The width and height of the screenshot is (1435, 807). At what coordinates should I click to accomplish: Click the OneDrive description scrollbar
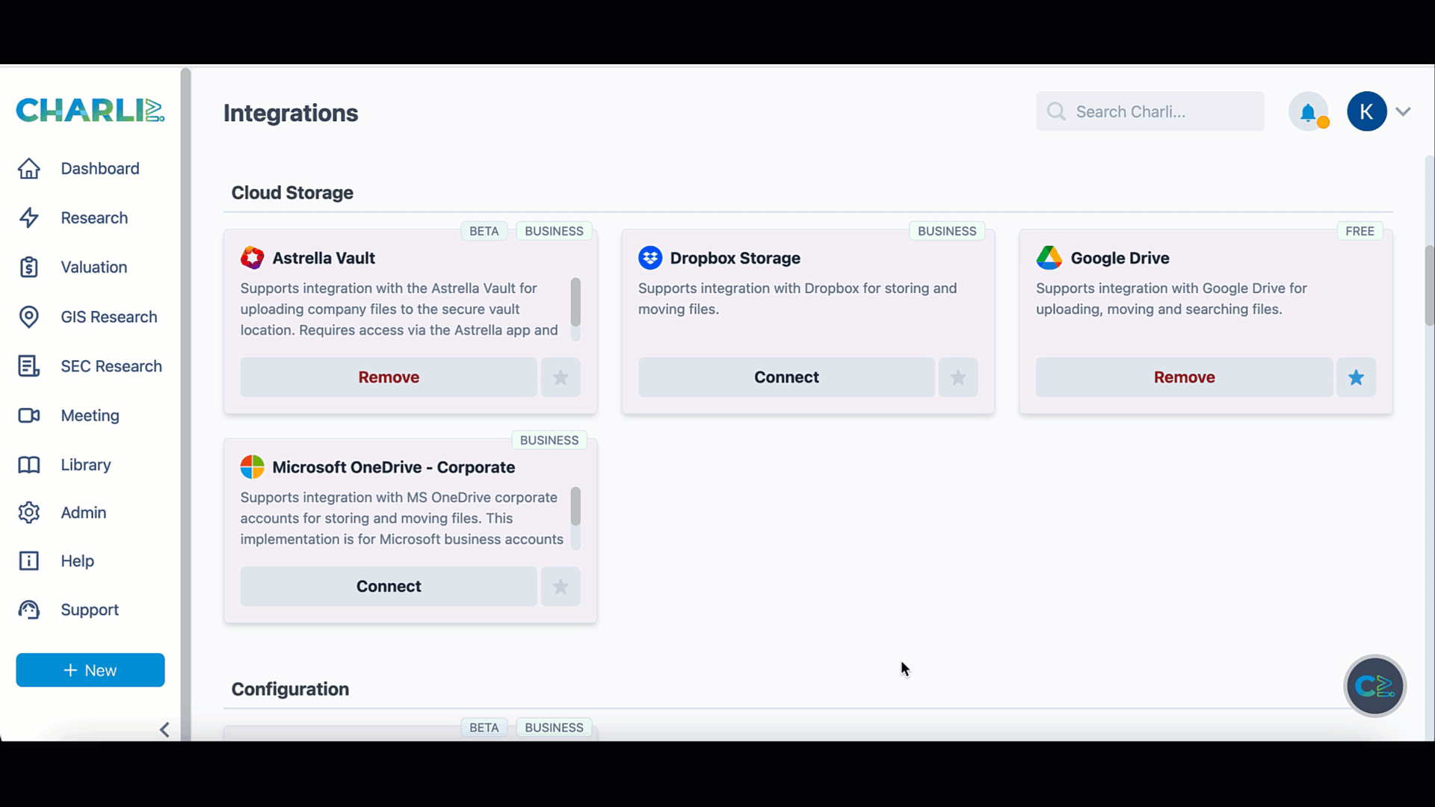[x=575, y=507]
